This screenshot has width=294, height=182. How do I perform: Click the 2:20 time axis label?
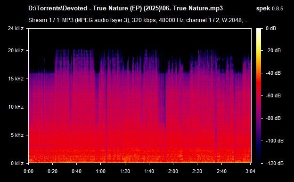(197, 171)
